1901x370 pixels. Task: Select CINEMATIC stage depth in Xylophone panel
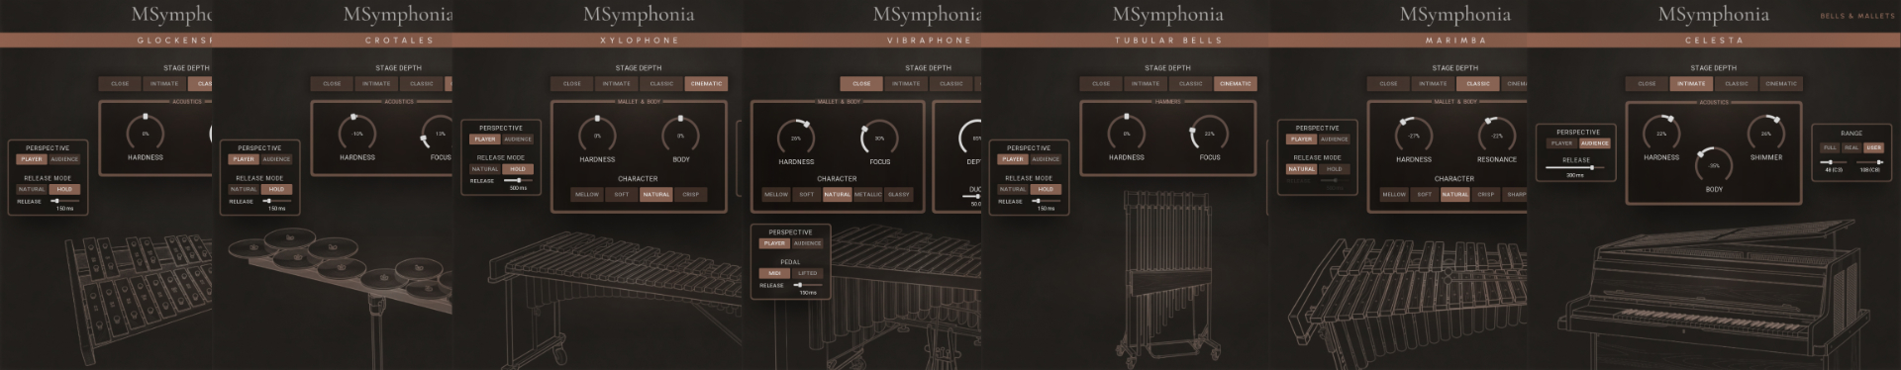tap(707, 84)
